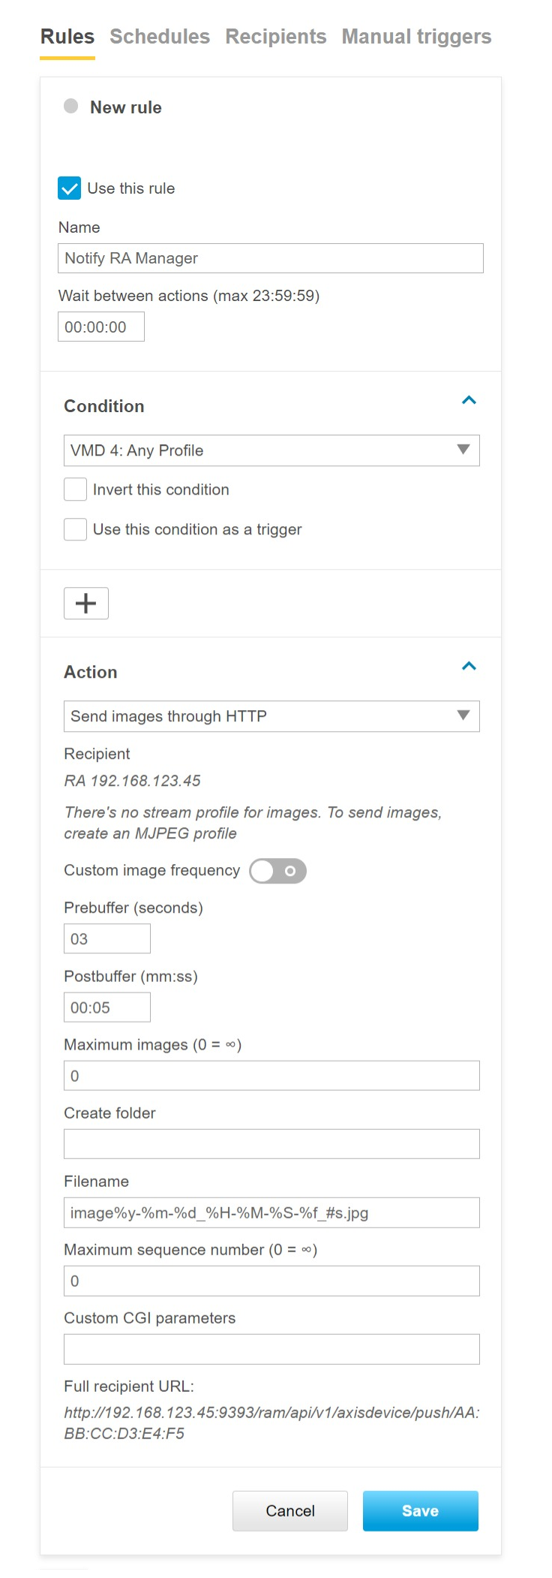
Task: Focus the Custom CGI parameters field
Action: pos(271,1349)
